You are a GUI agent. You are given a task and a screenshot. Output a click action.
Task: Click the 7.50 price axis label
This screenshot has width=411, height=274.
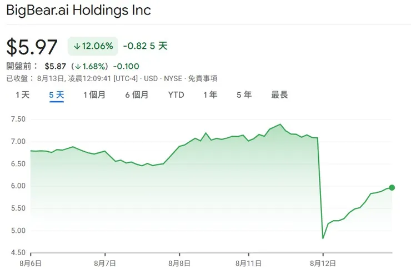coord(18,119)
